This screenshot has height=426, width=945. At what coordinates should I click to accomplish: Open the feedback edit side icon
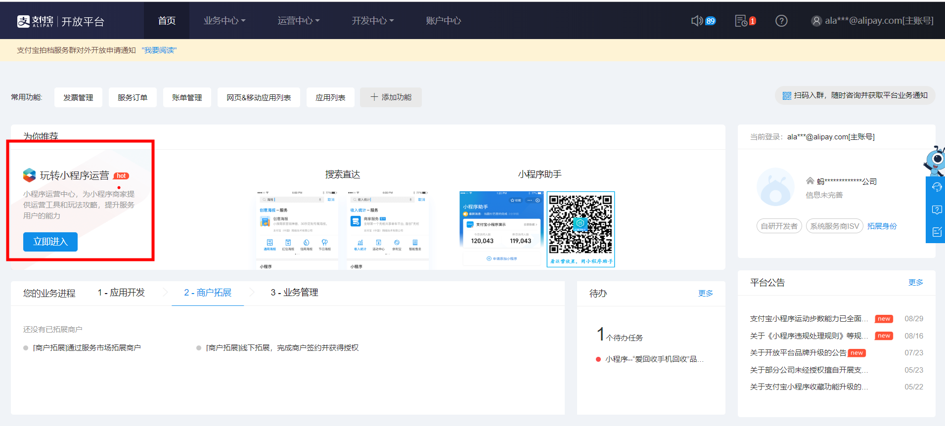(937, 232)
